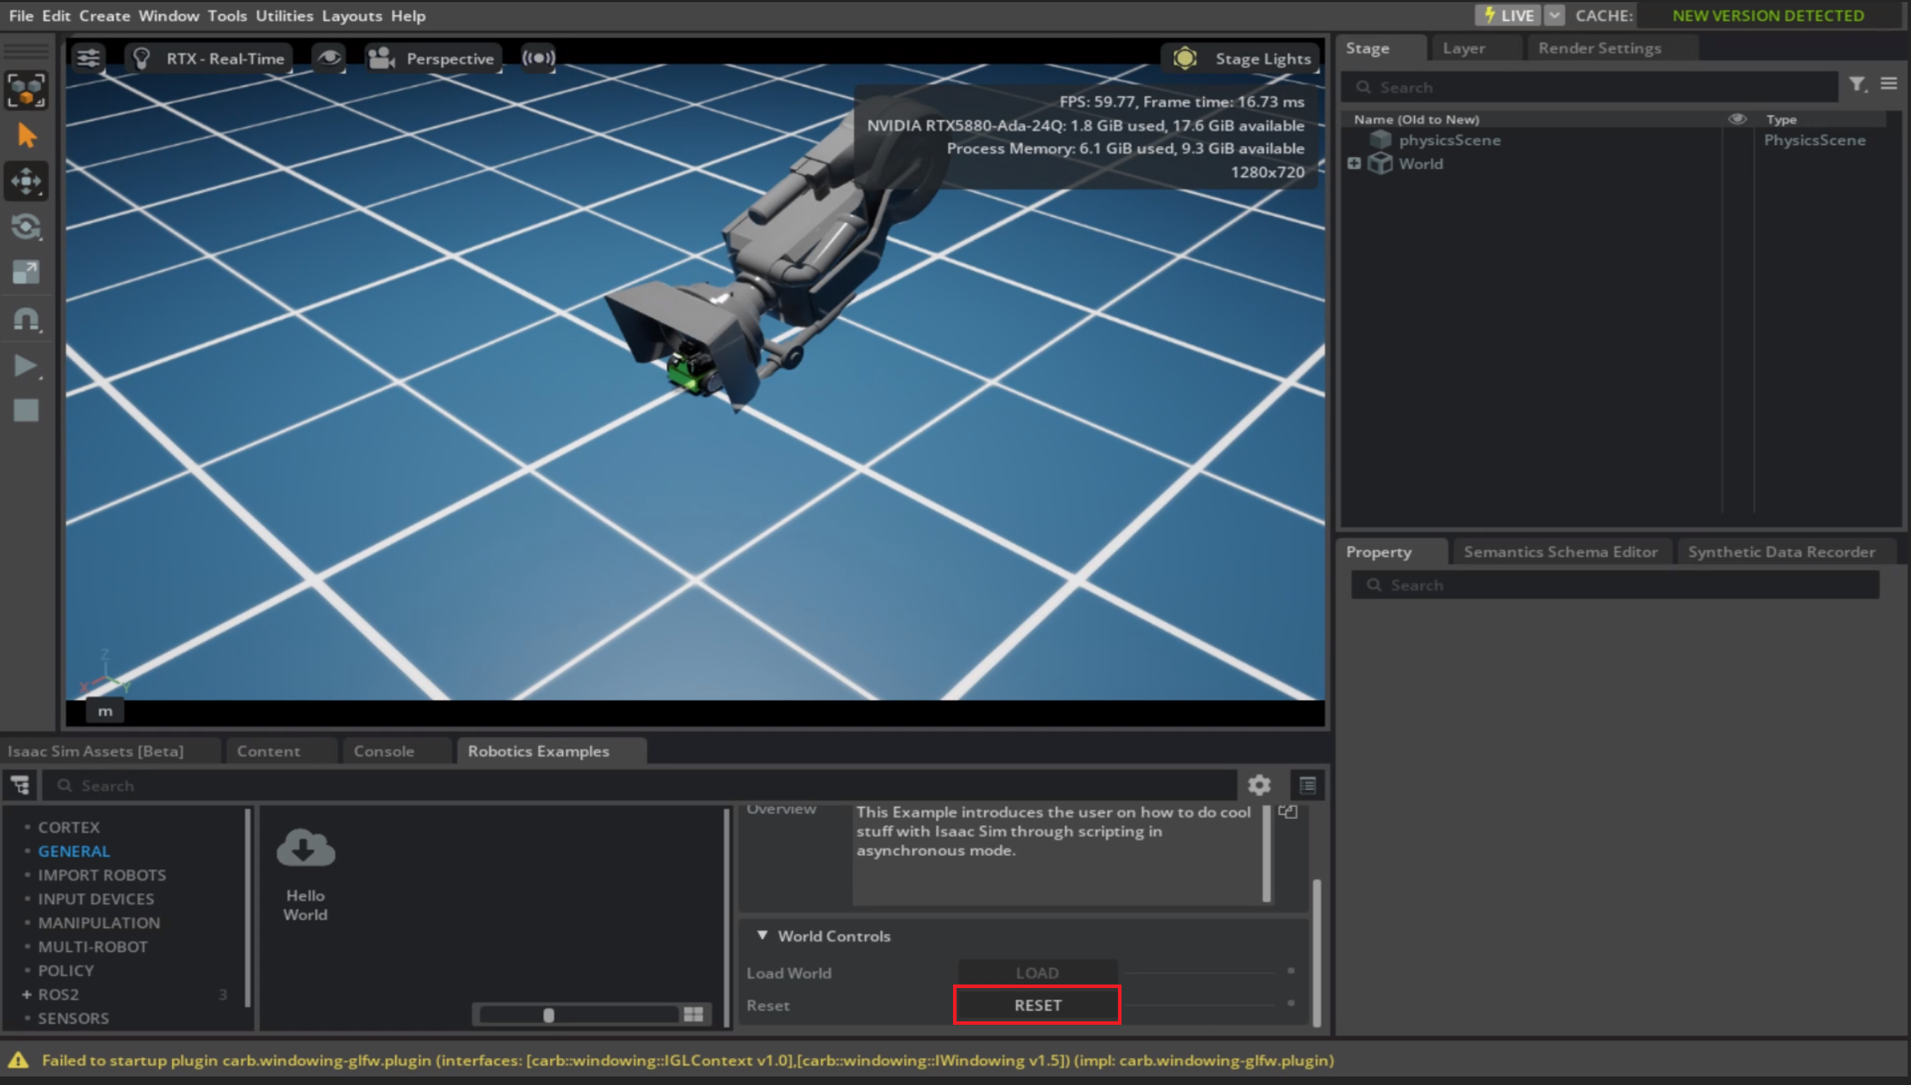Activate the Rotate gizmo tool
This screenshot has height=1085, width=1911.
coord(27,226)
